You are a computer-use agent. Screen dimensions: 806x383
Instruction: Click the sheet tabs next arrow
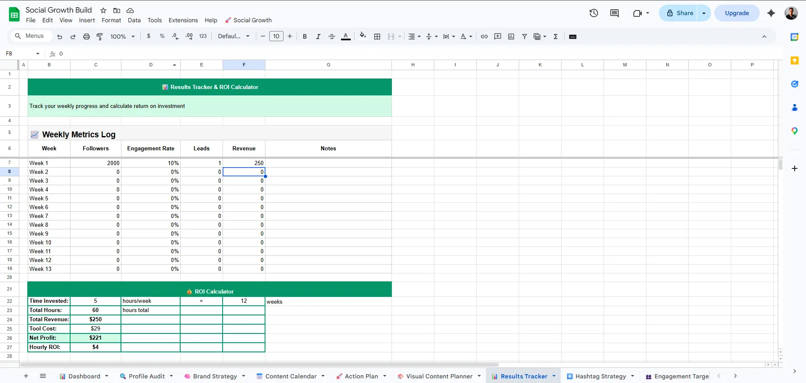pos(735,376)
